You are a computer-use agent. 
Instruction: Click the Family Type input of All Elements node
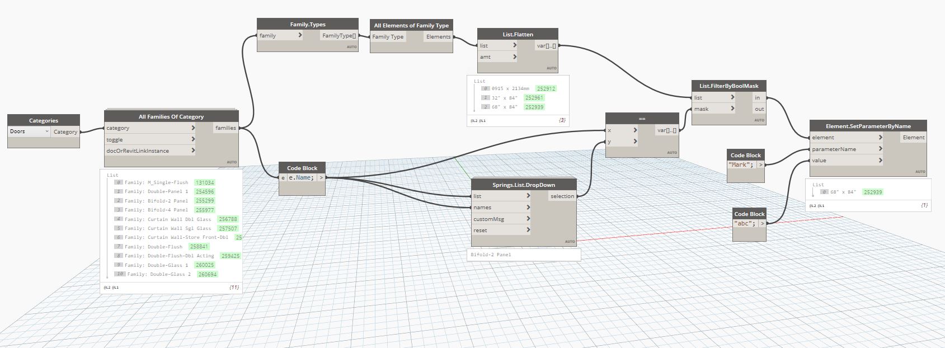point(388,37)
